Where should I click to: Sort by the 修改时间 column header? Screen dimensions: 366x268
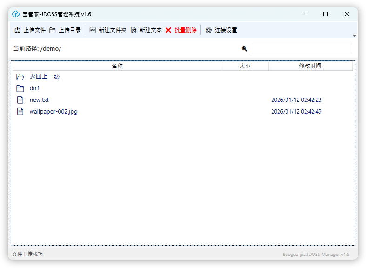pos(310,66)
